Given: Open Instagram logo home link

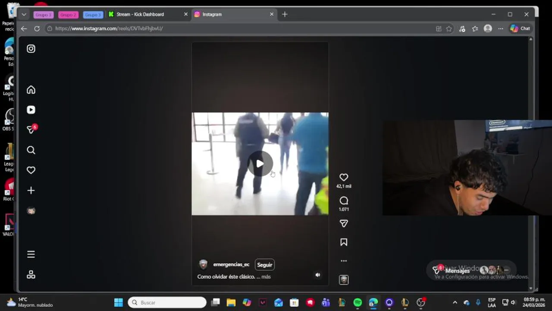Looking at the screenshot, I should click(31, 49).
